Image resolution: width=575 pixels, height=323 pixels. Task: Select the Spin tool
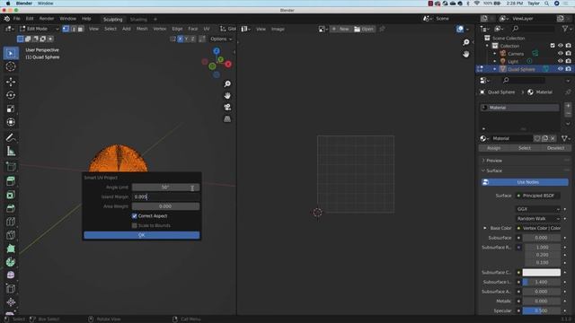(x=11, y=262)
